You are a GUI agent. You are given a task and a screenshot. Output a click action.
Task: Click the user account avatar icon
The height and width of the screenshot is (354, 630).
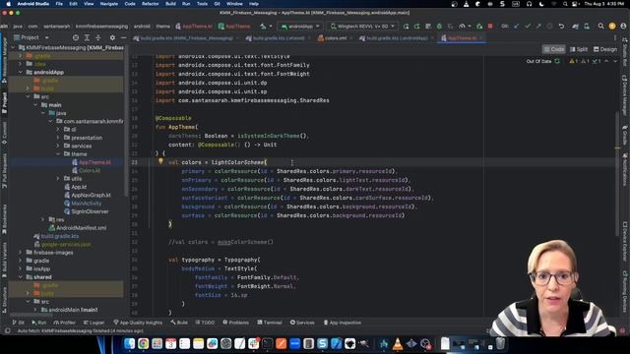[x=623, y=27]
